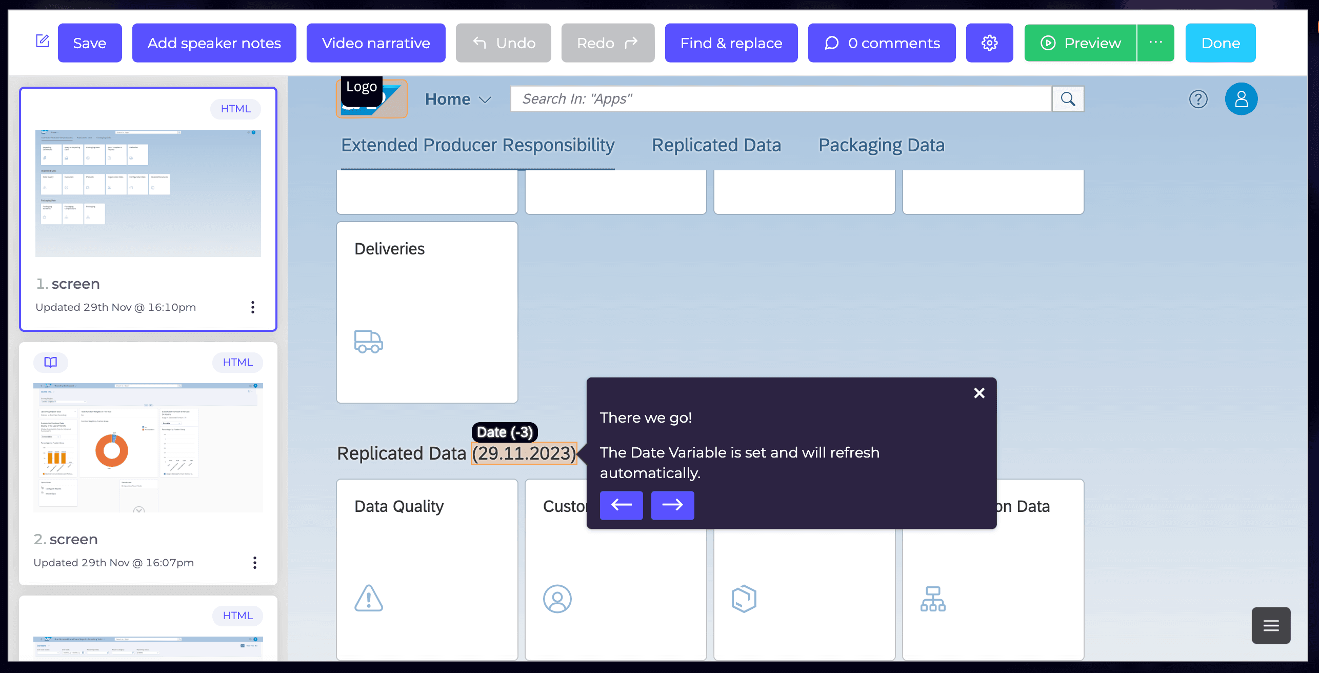Viewport: 1319px width, 673px height.
Task: Click the three-dot more options menu
Action: click(x=1155, y=43)
